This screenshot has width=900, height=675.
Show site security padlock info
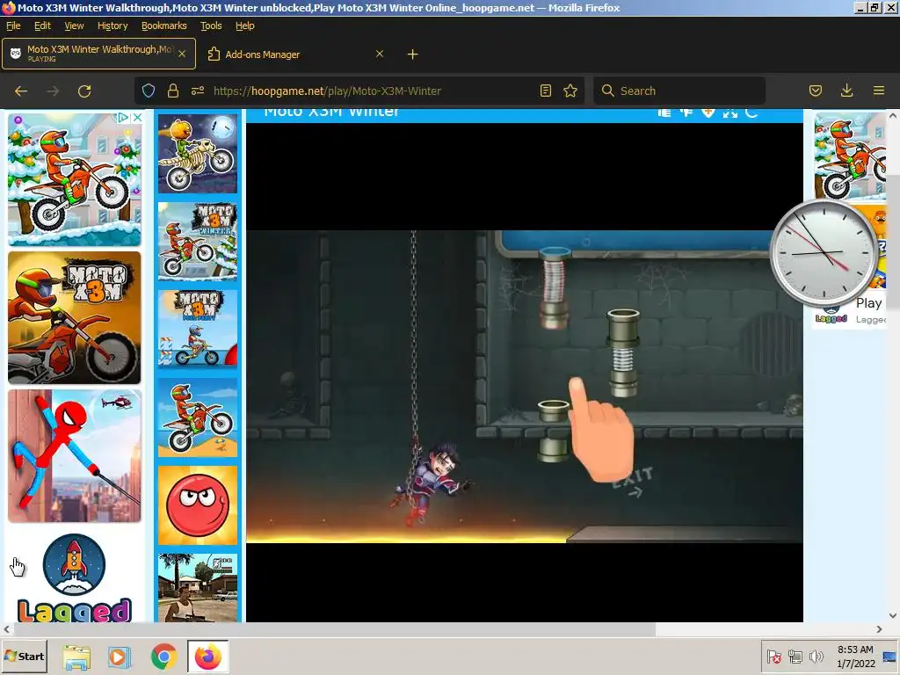pos(173,91)
